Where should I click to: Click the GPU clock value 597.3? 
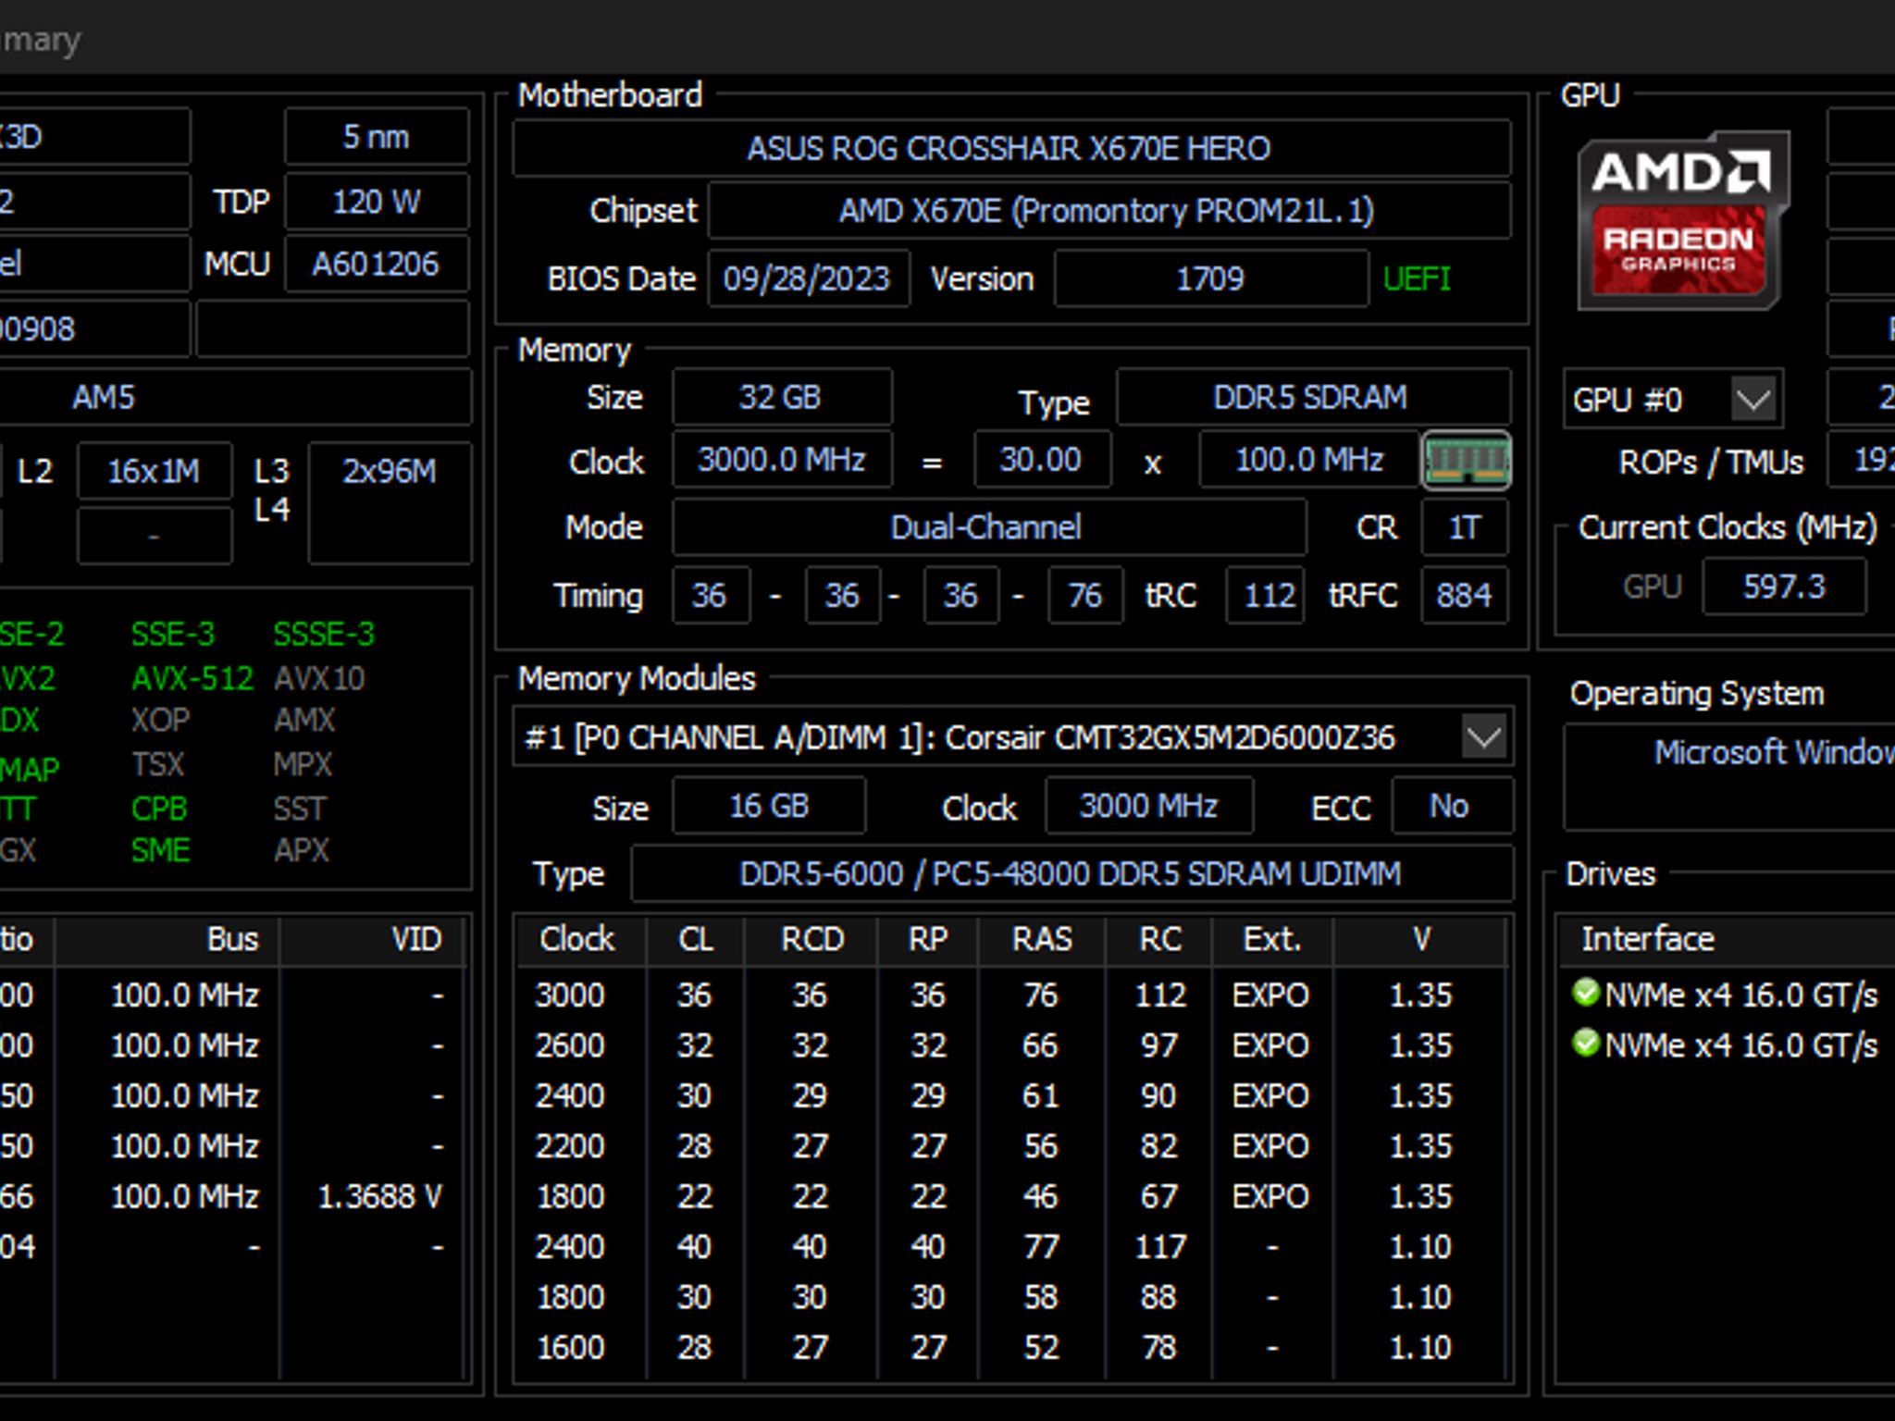coord(1784,587)
